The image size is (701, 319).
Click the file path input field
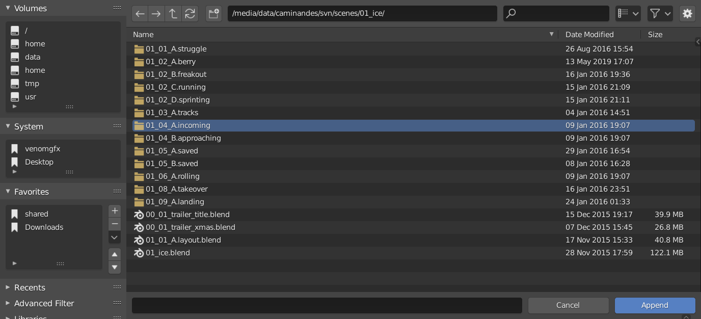[x=362, y=14]
